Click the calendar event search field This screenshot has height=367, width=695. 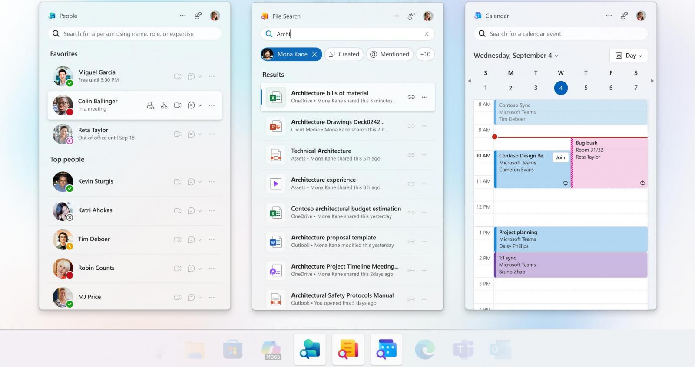[x=565, y=34]
